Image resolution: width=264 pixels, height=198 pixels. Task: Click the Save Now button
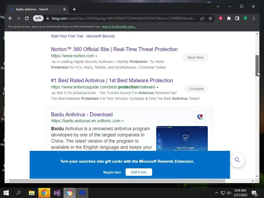click(195, 57)
